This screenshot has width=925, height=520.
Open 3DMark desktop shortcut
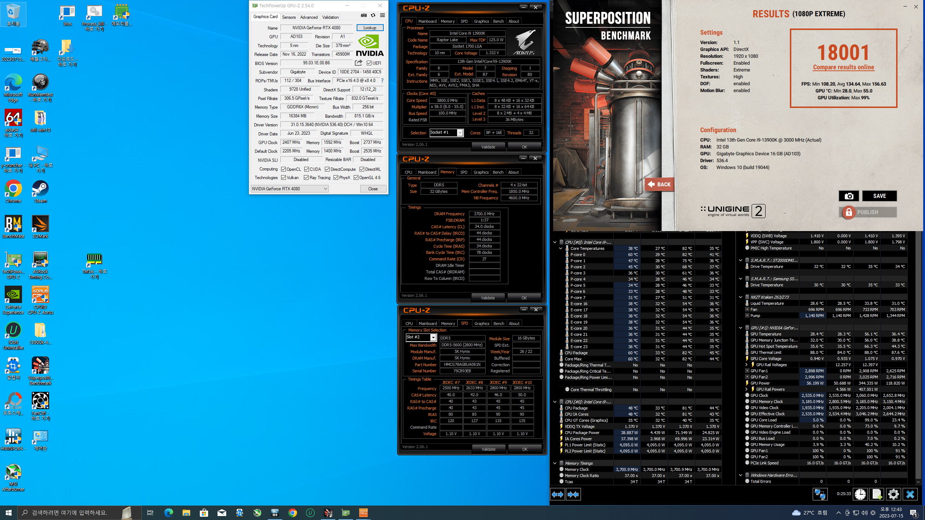click(x=40, y=227)
